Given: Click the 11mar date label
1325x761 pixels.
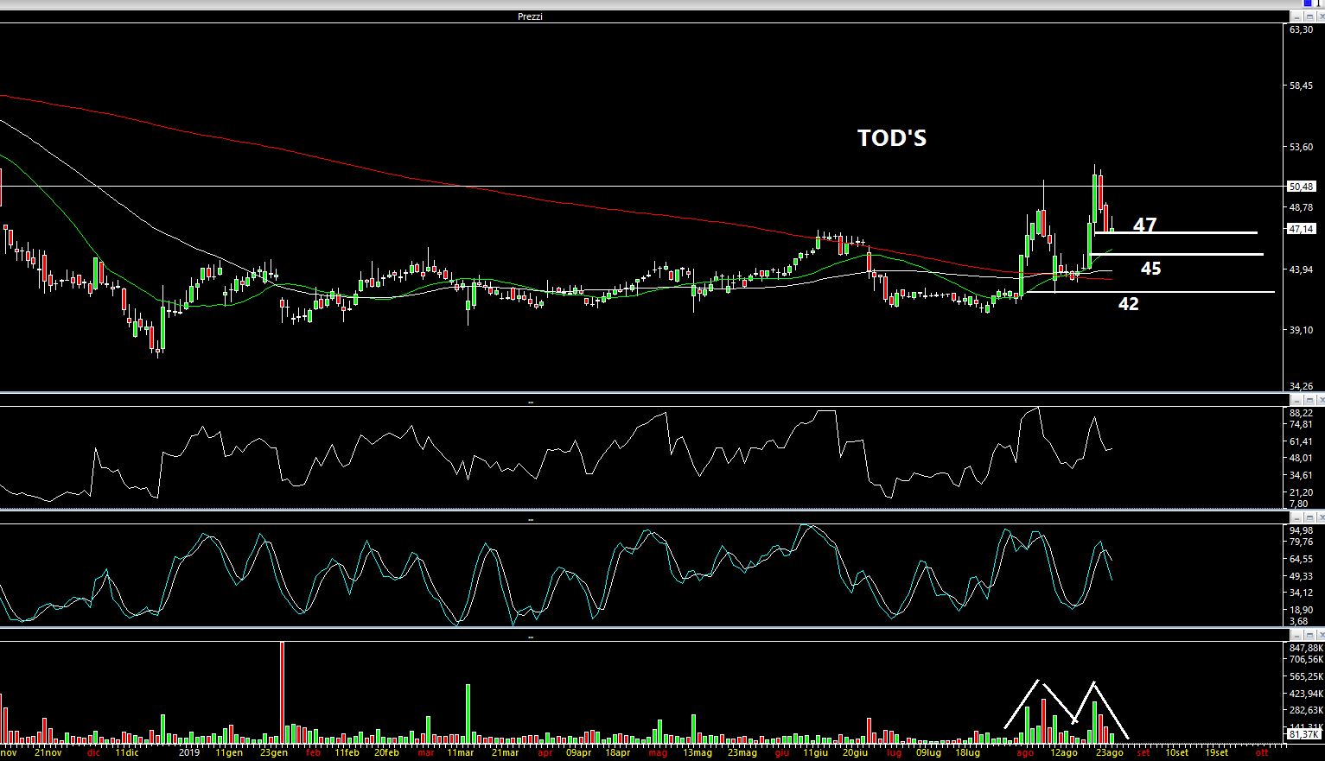Looking at the screenshot, I should 461,753.
